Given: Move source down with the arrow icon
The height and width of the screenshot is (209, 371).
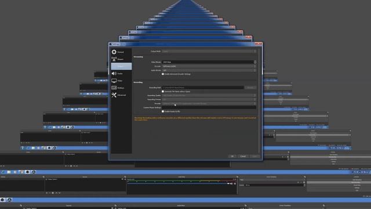Looking at the screenshot, I should coord(59,193).
